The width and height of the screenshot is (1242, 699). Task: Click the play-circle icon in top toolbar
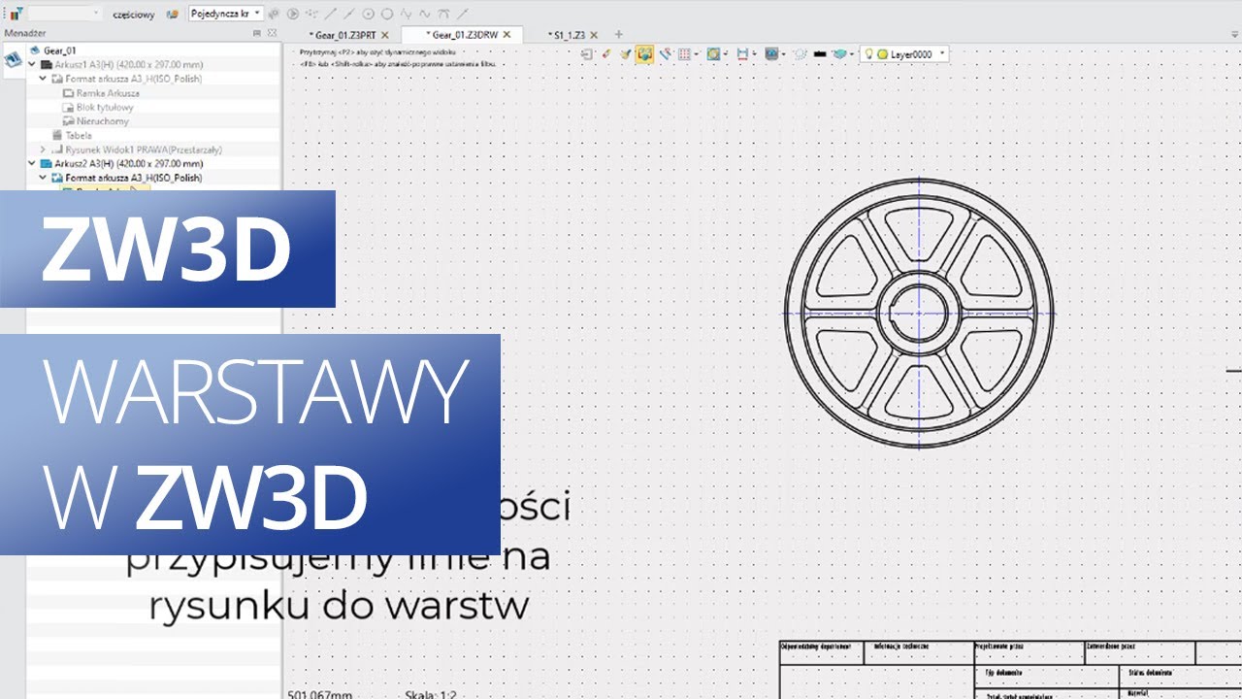tap(292, 14)
